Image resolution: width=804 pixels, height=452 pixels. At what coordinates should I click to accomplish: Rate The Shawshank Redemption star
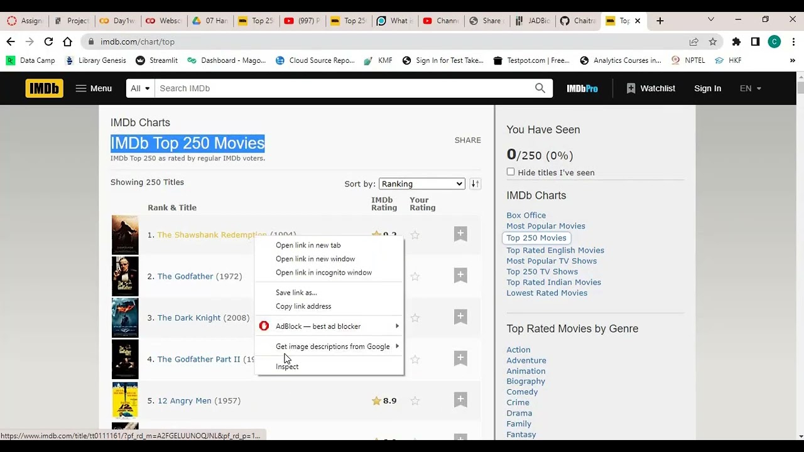tap(415, 235)
